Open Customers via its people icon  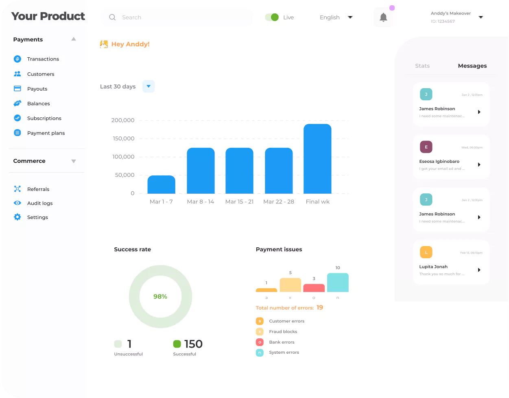17,74
